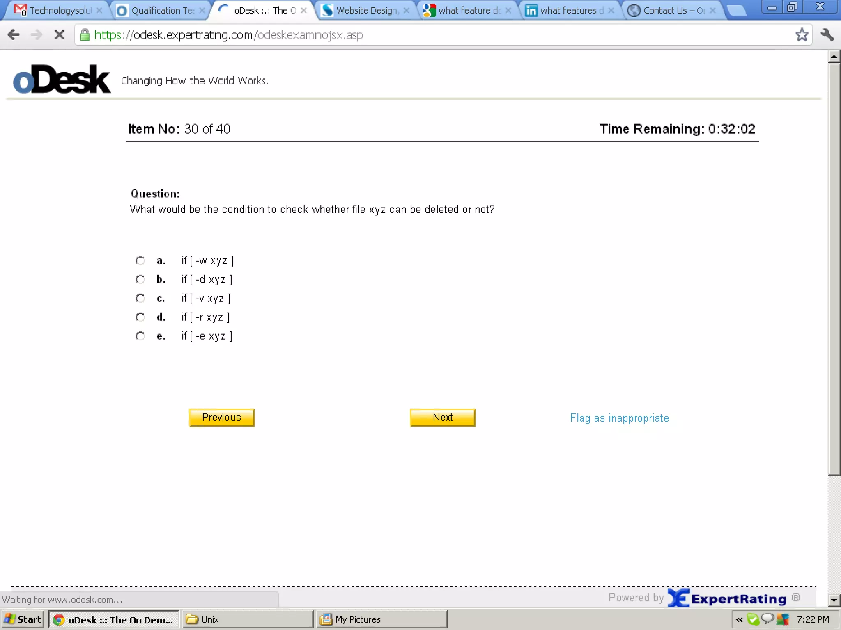Close the active oDesk tab
Screen dimensions: 841x630
(303, 11)
